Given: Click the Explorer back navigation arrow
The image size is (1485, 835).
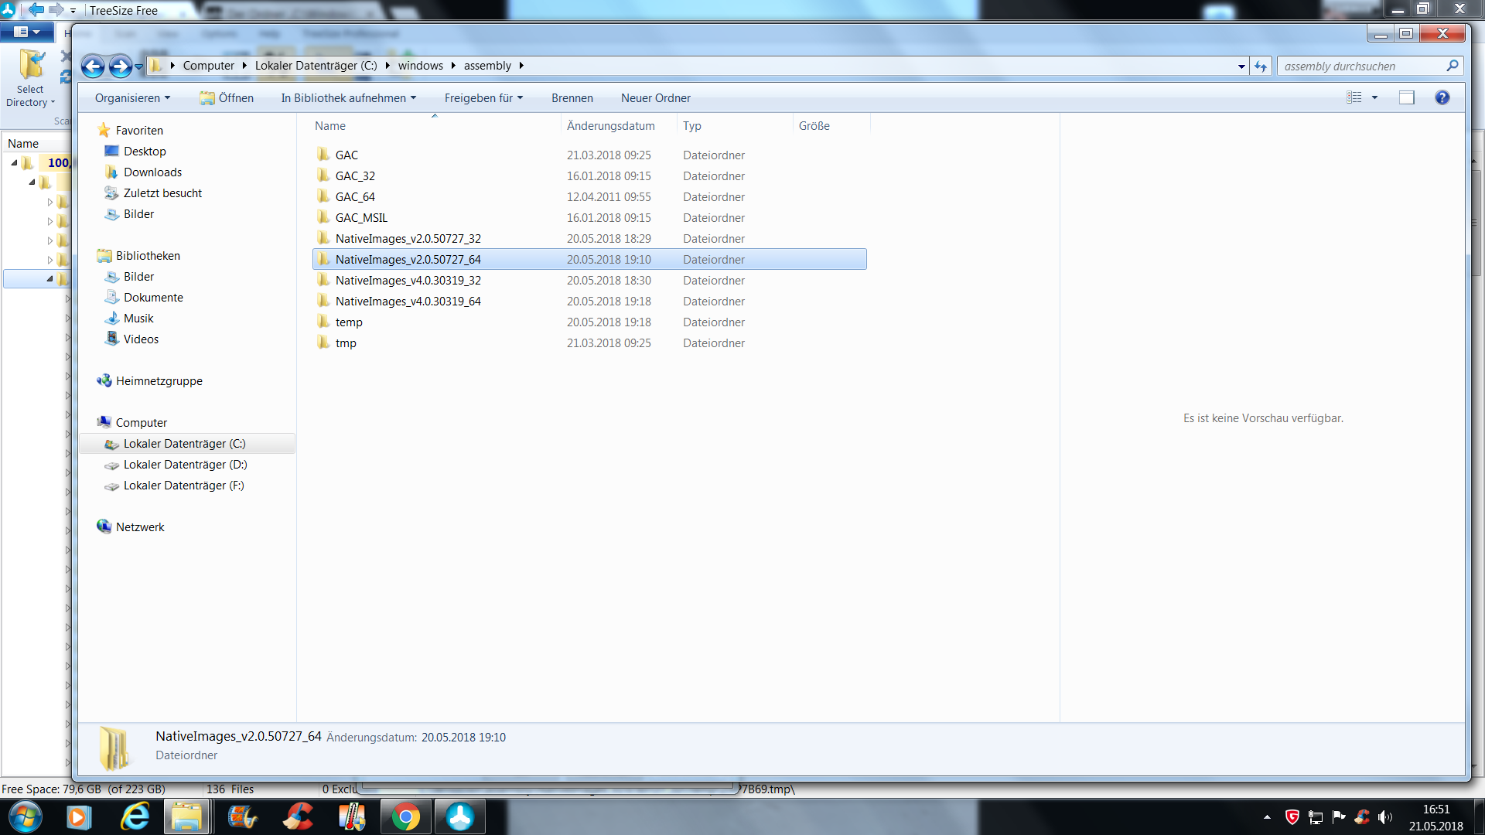Looking at the screenshot, I should point(93,66).
